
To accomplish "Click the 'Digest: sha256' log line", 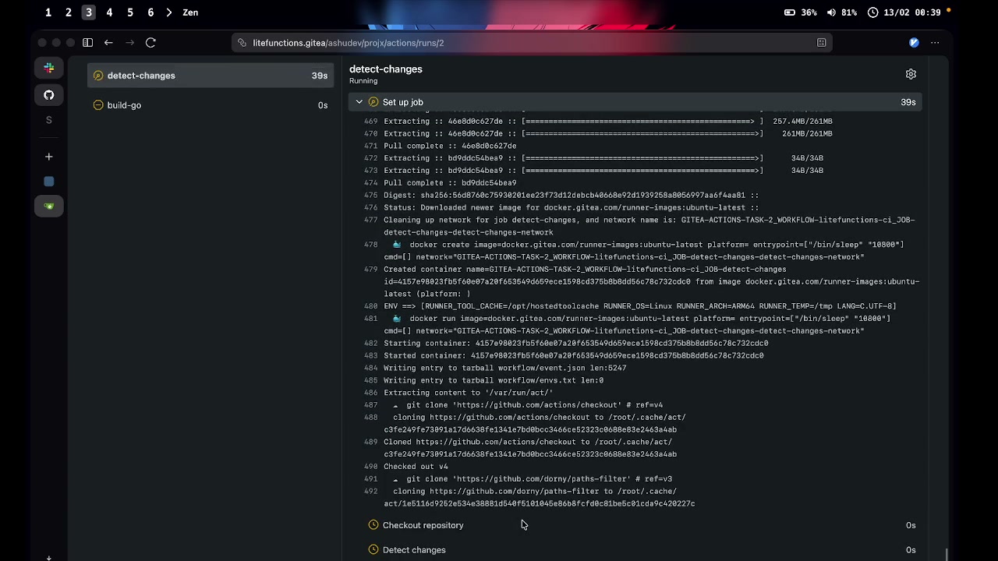I will point(571,196).
